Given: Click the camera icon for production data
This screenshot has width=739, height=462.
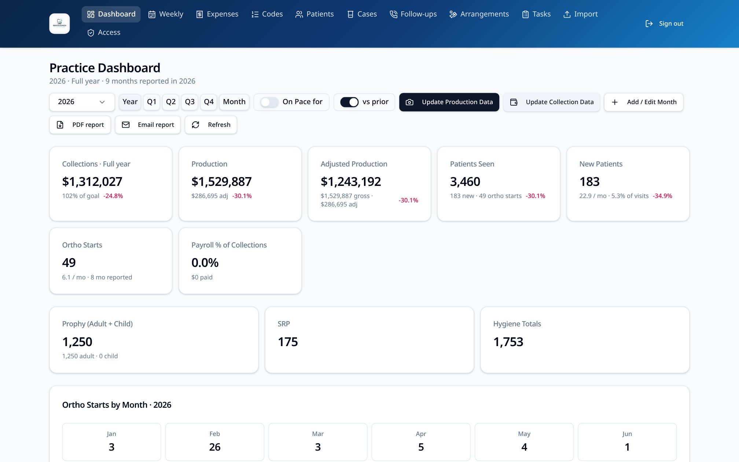Looking at the screenshot, I should 409,102.
